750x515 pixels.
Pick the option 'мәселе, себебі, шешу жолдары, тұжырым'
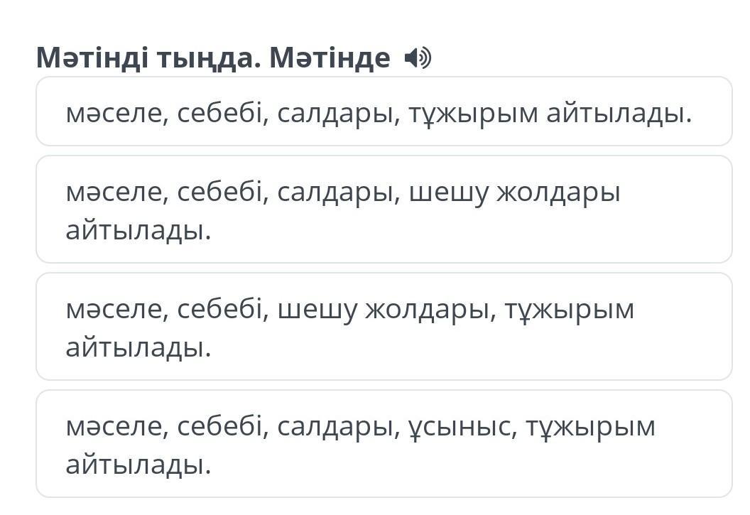[x=384, y=327]
